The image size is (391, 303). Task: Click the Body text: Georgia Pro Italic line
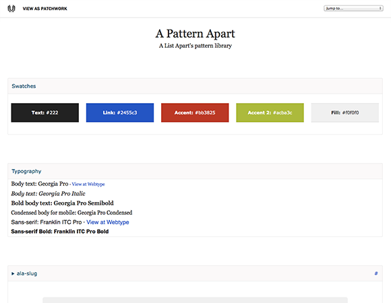[48, 194]
